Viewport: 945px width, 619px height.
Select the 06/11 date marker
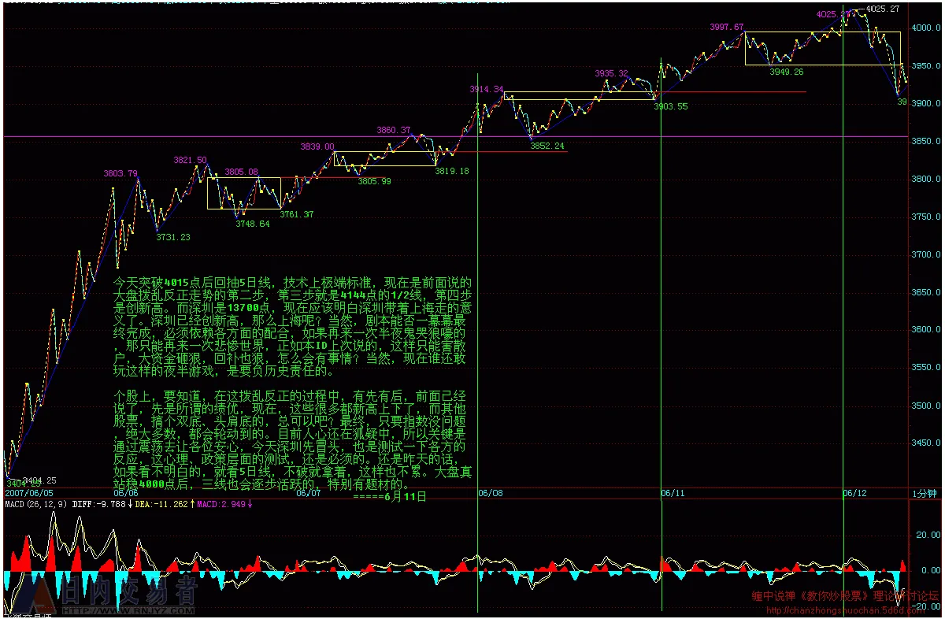click(673, 493)
